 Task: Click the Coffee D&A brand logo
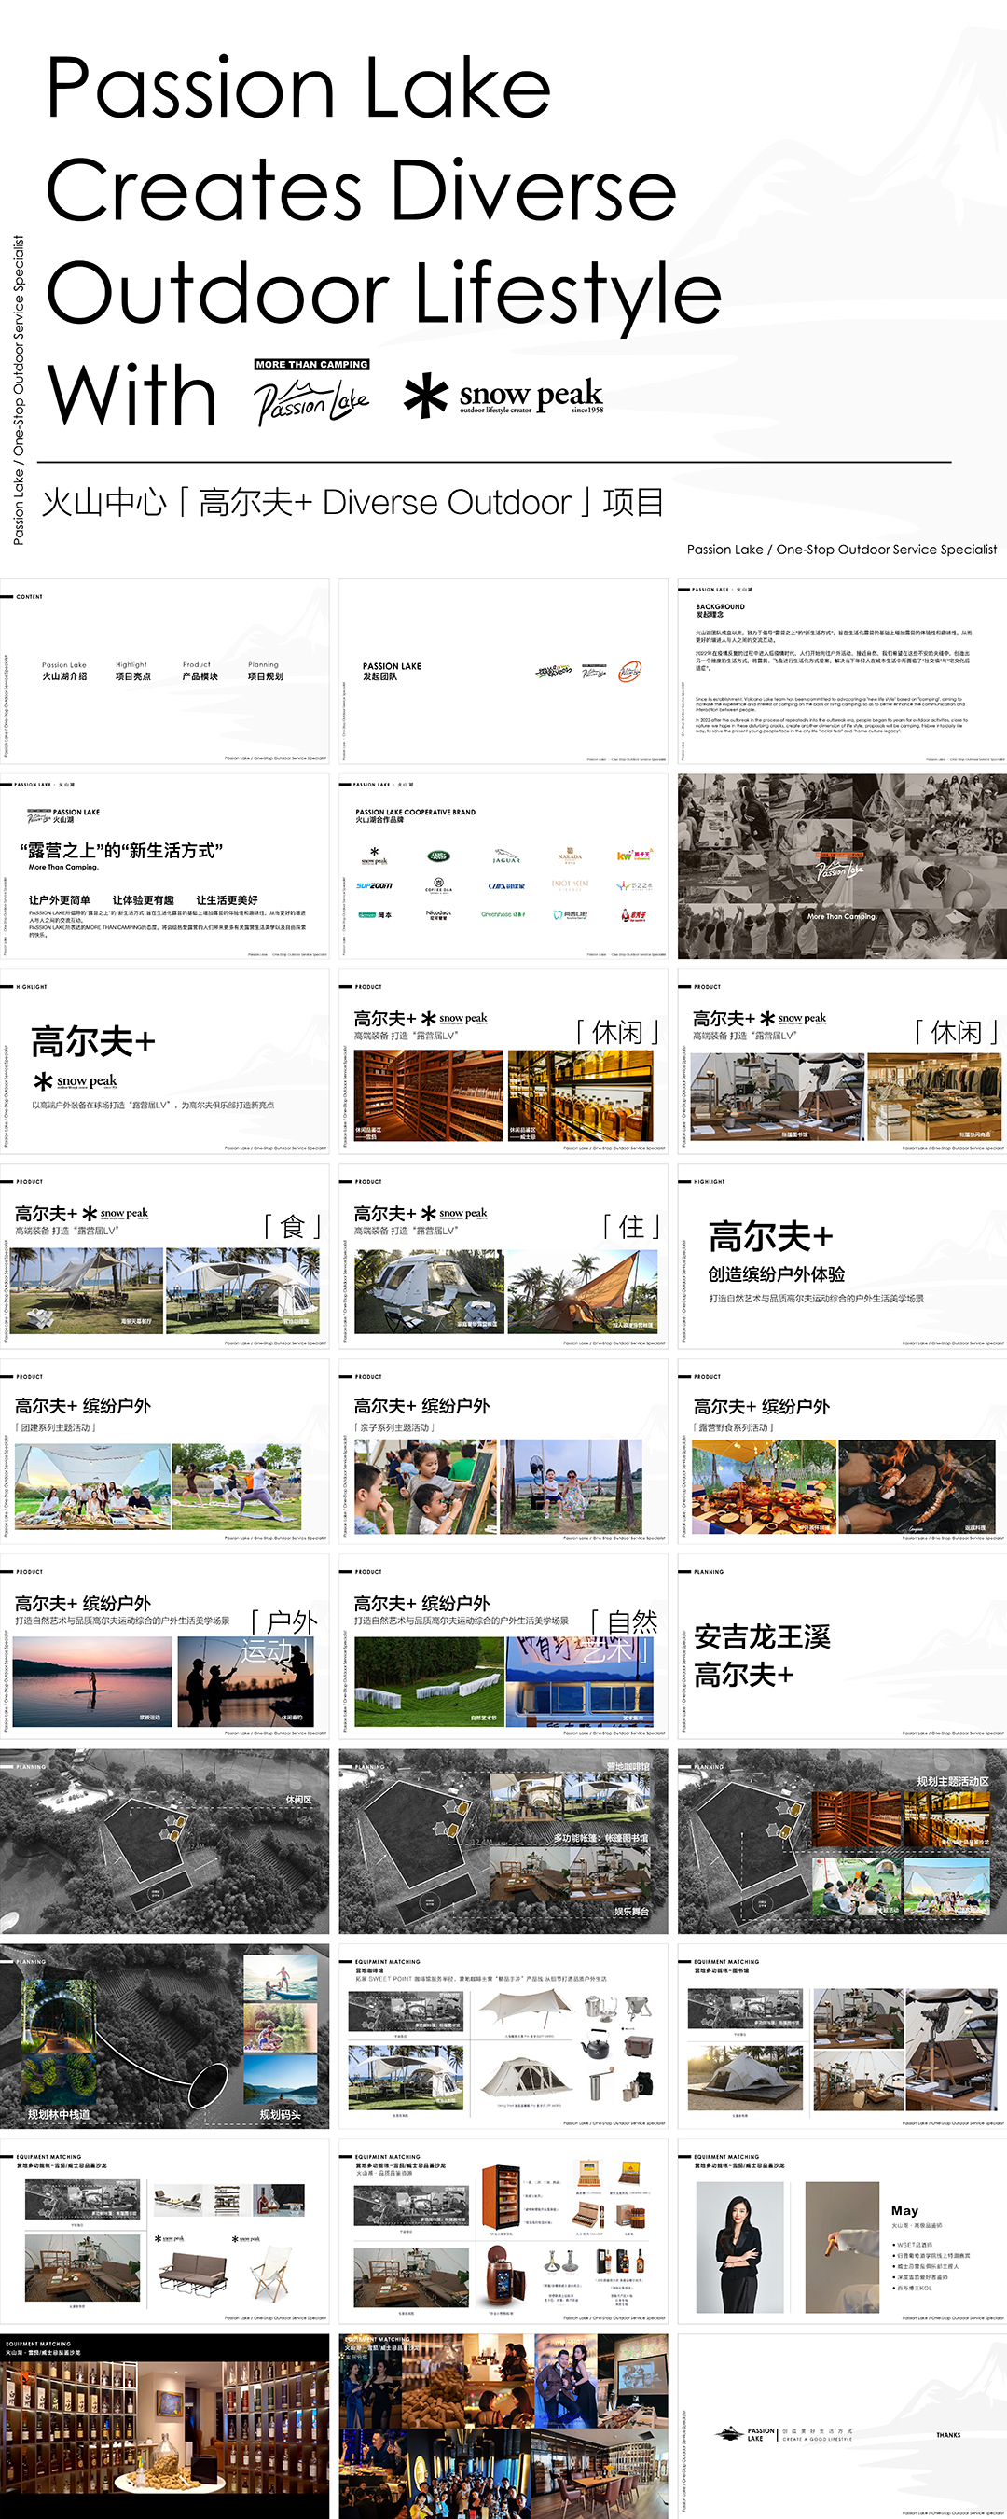coord(439,885)
